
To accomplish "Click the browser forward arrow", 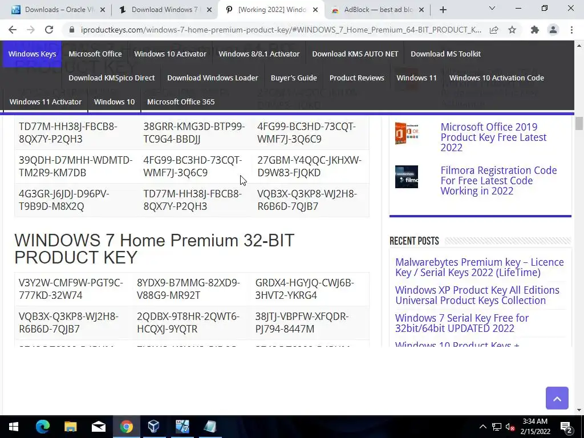I will (x=31, y=30).
